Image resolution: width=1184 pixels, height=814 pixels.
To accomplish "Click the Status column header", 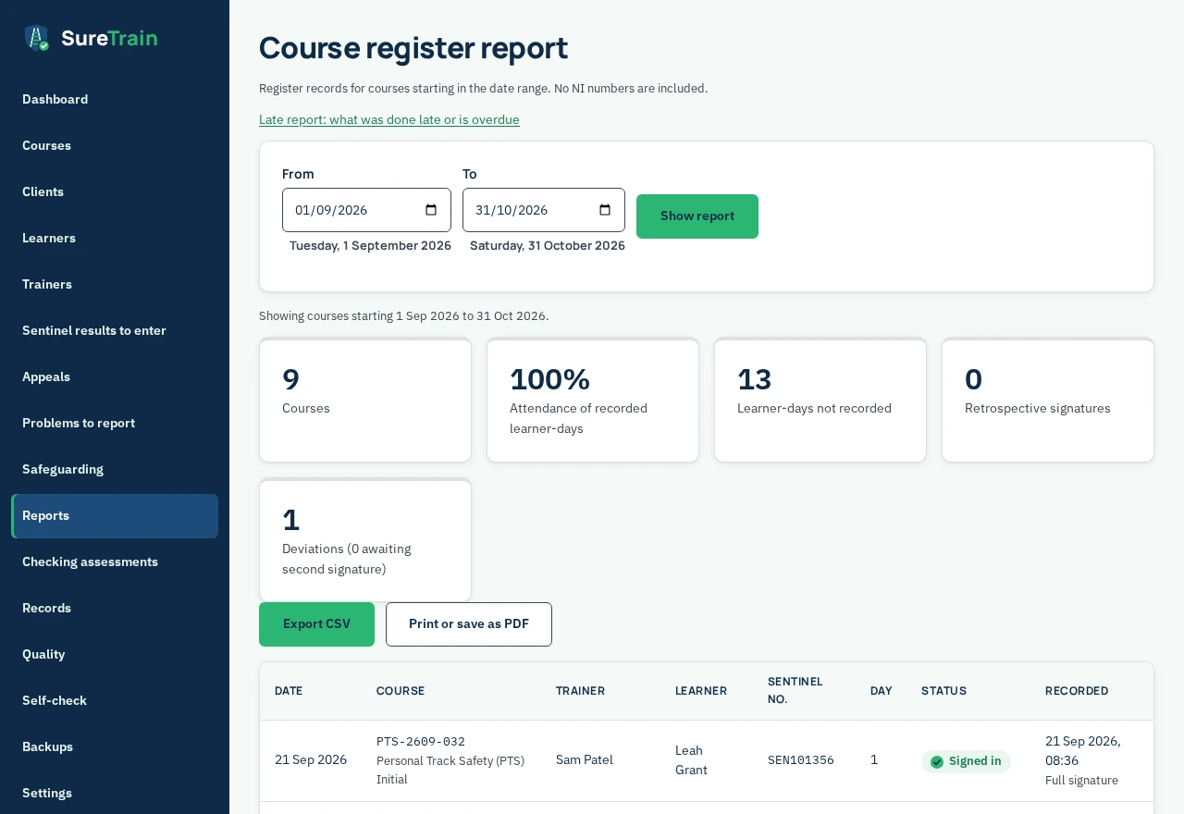I will click(x=943, y=691).
